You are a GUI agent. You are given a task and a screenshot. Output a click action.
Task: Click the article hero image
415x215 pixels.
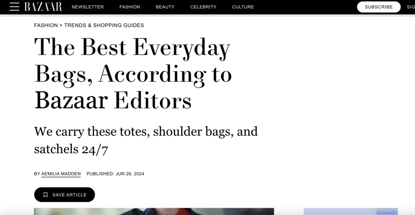(154, 211)
